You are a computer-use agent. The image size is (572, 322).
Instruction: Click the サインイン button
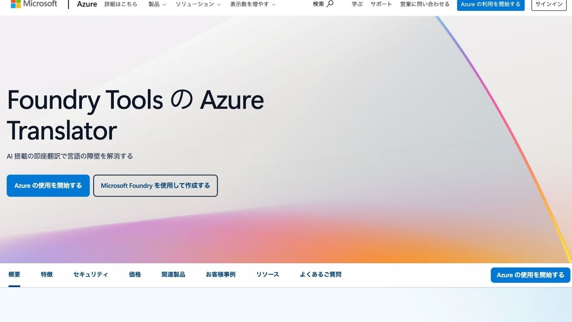[x=549, y=5]
